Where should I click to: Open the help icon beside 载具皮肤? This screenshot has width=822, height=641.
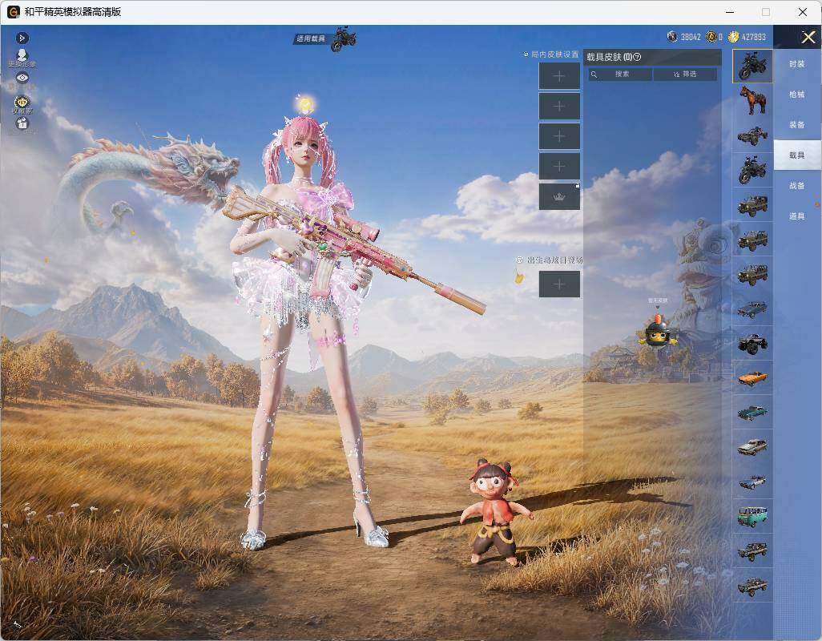point(637,57)
